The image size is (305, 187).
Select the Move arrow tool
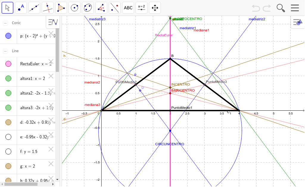(x=7, y=8)
